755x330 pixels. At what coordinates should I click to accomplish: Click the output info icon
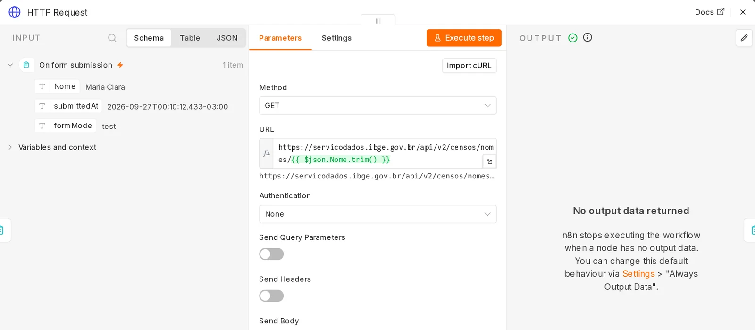[587, 37]
